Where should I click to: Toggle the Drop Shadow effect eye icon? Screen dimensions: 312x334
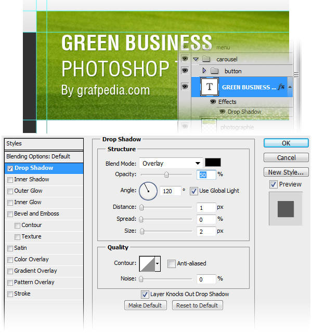click(x=222, y=111)
